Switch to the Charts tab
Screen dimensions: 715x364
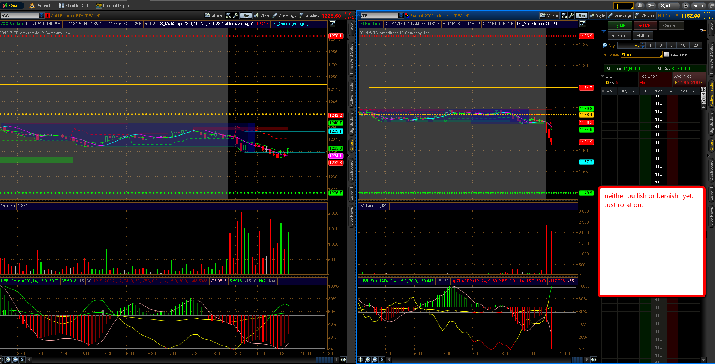coord(12,6)
